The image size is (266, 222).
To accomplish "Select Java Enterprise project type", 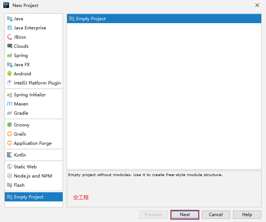I will coord(30,28).
